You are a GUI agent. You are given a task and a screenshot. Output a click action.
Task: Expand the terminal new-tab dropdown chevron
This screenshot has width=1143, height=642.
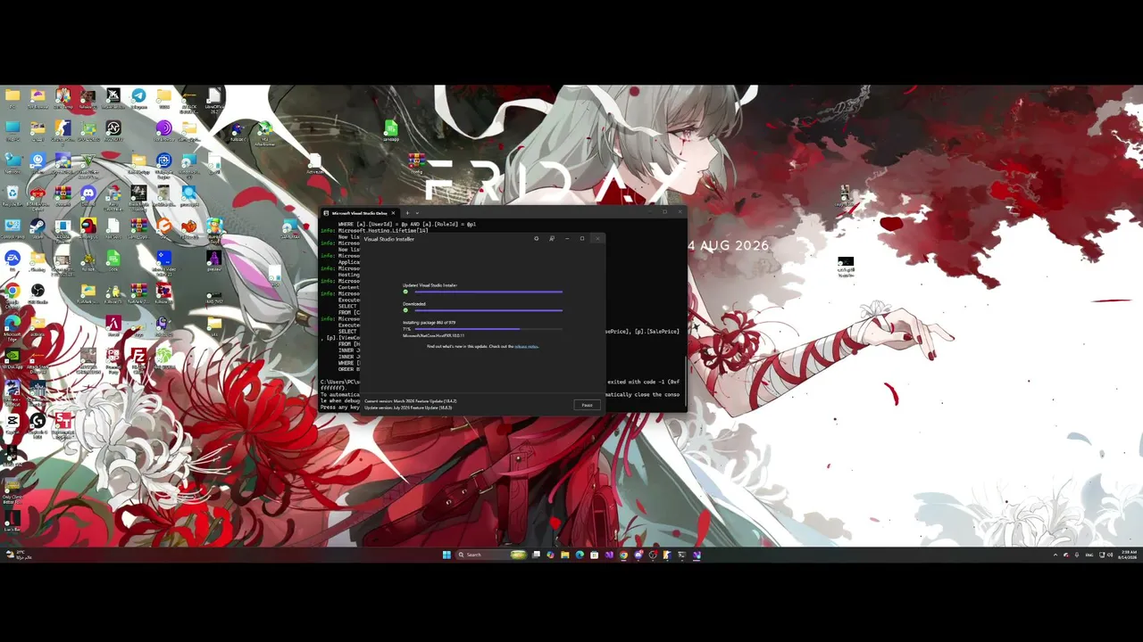pos(417,213)
